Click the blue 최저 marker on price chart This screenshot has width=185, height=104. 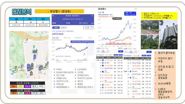[x=84, y=55]
